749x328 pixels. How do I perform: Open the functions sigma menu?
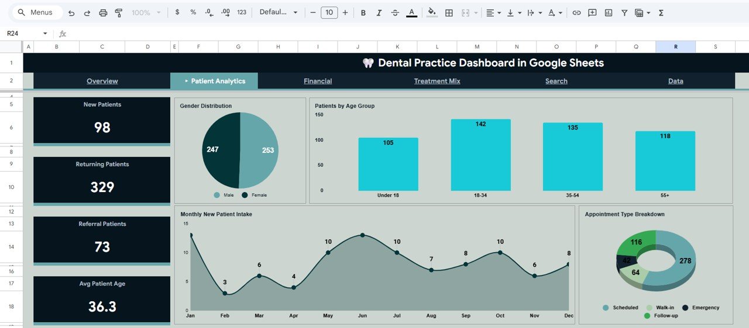pos(661,13)
